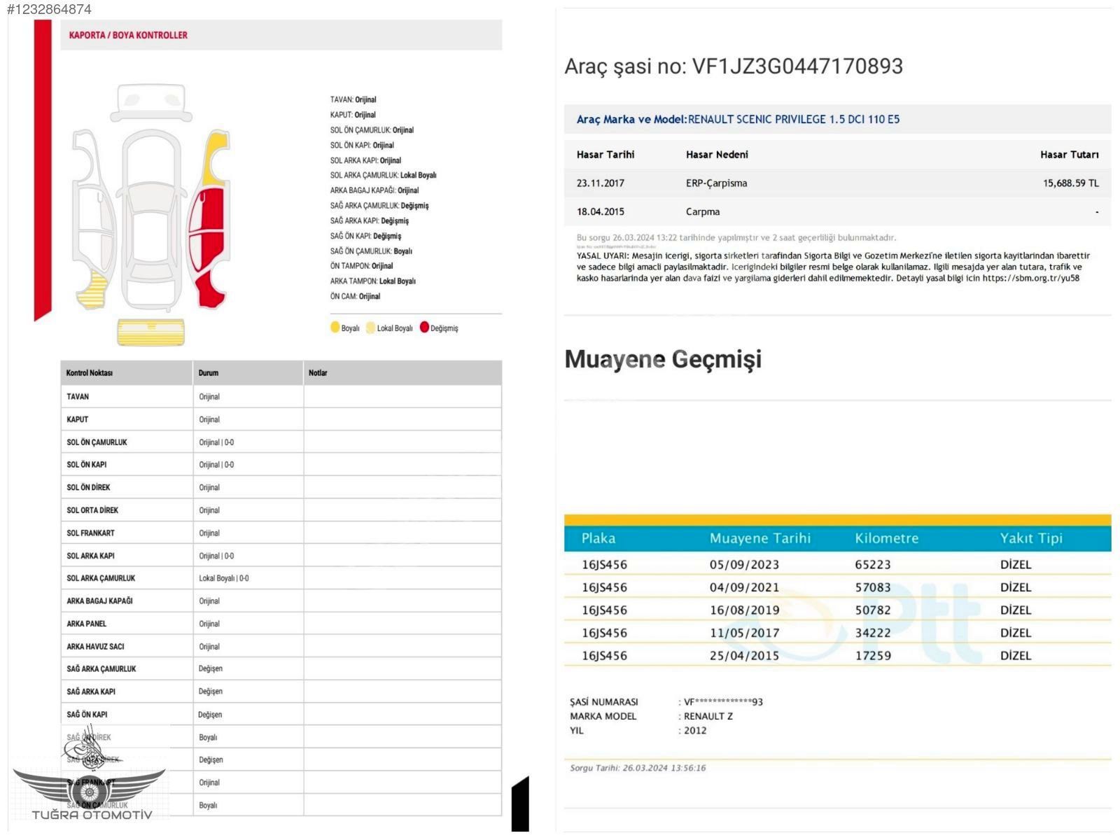Click SAĞ ÖN ÇAMURLUK: Boyalı summary line
The height and width of the screenshot is (840, 1120).
pos(371,251)
